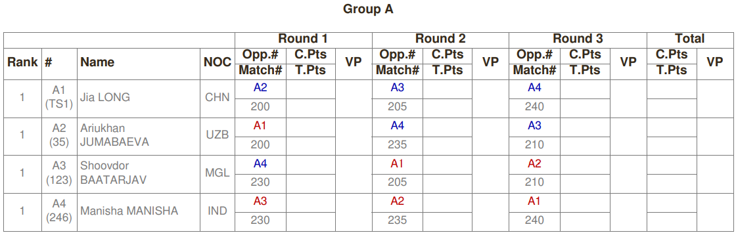736x237 pixels.
Task: Click the Round 1 column header
Action: point(303,39)
